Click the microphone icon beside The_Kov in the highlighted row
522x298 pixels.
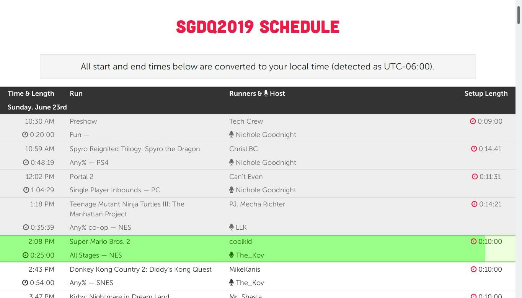pyautogui.click(x=232, y=255)
